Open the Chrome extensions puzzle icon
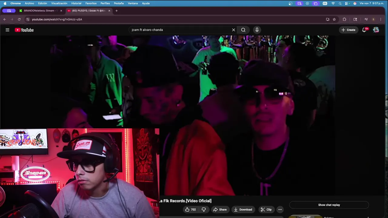Viewport: 388px width, 218px height. [x=344, y=19]
